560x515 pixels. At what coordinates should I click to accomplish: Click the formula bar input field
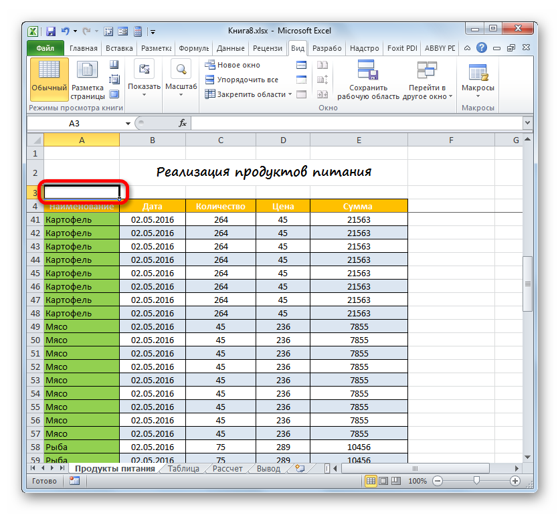pyautogui.click(x=357, y=123)
